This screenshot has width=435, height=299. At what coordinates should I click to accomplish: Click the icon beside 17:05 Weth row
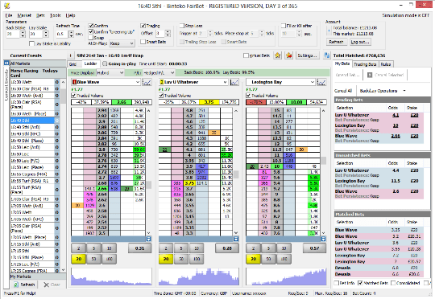pyautogui.click(x=57, y=212)
